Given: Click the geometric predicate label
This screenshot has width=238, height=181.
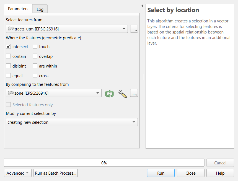Looking at the screenshot, I should coord(43,38).
